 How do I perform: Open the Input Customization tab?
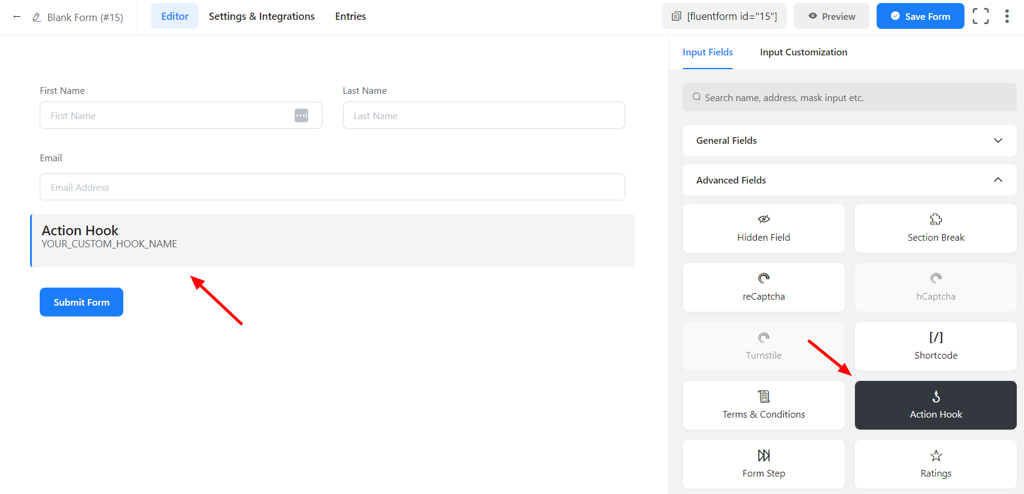[803, 52]
